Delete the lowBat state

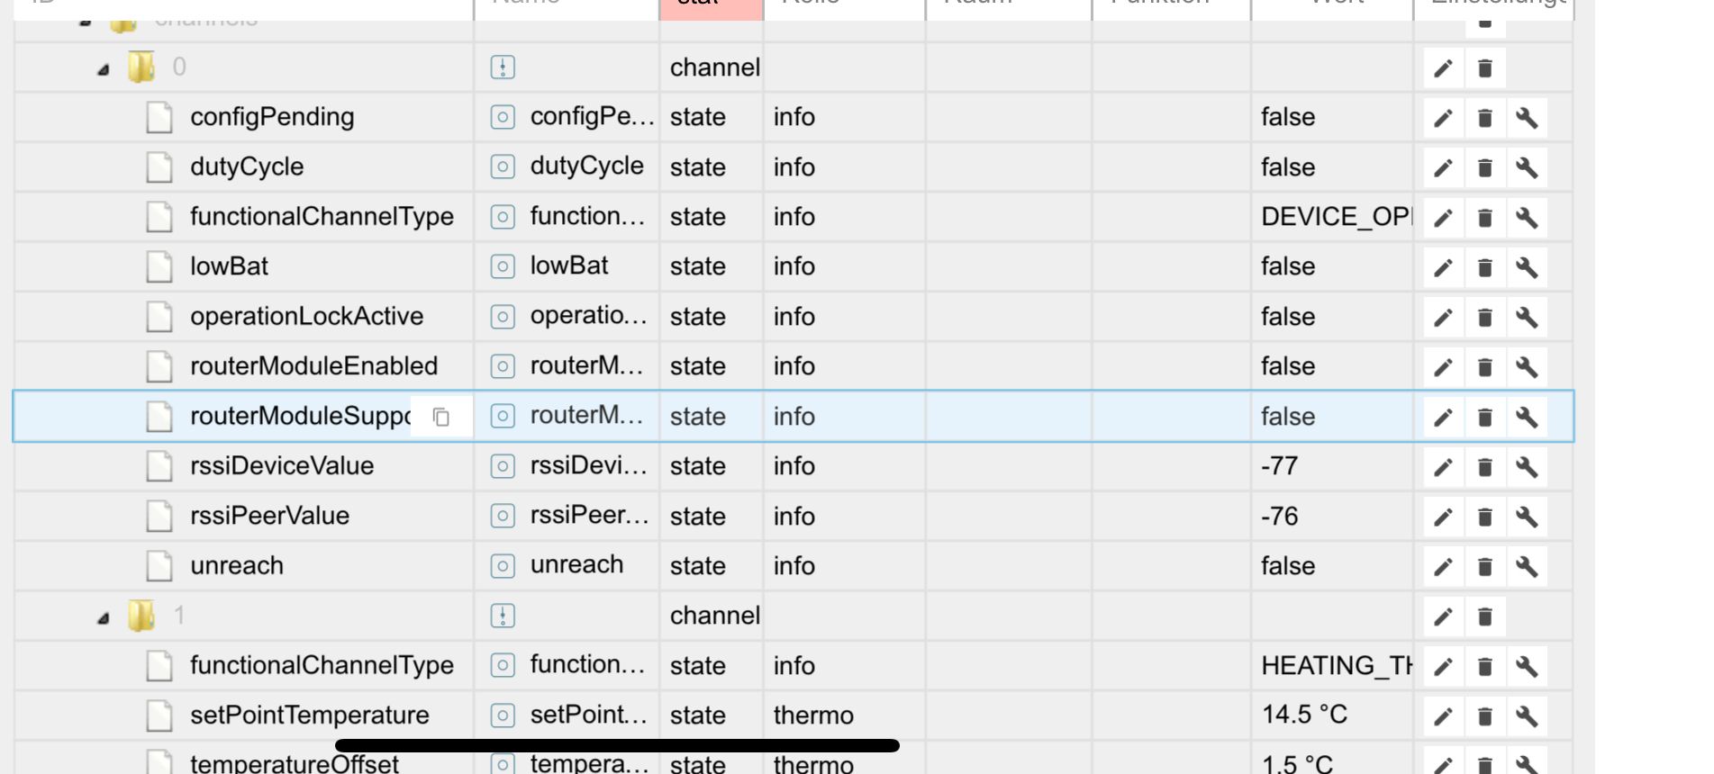(1485, 267)
